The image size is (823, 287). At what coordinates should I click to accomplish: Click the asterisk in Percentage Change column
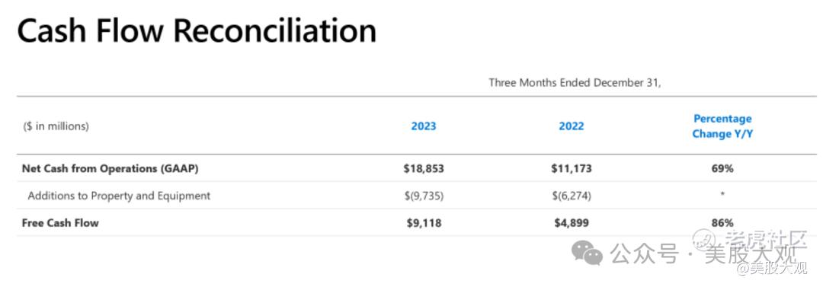pos(722,195)
